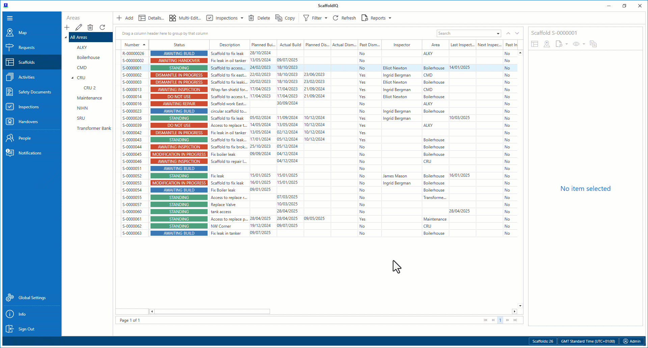Select Boilerhouse in the Areas tree
The height and width of the screenshot is (348, 648).
point(88,58)
